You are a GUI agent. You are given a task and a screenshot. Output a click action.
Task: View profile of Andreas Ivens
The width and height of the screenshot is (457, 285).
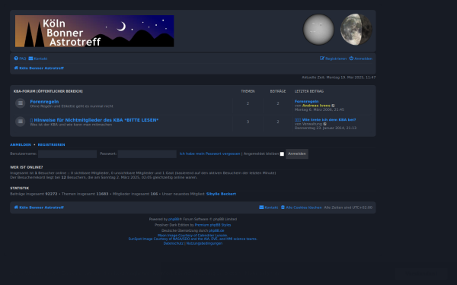point(316,106)
